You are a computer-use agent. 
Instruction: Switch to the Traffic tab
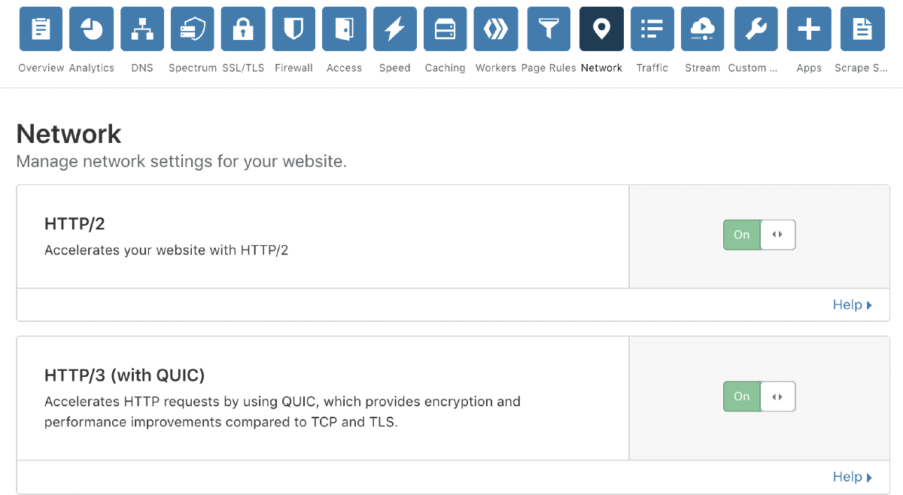pyautogui.click(x=652, y=29)
